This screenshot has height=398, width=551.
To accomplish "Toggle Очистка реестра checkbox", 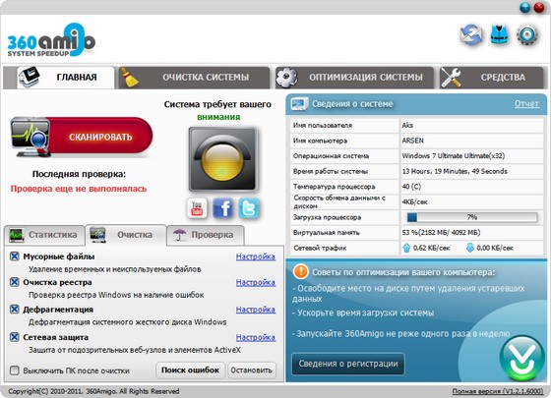I will 15,282.
